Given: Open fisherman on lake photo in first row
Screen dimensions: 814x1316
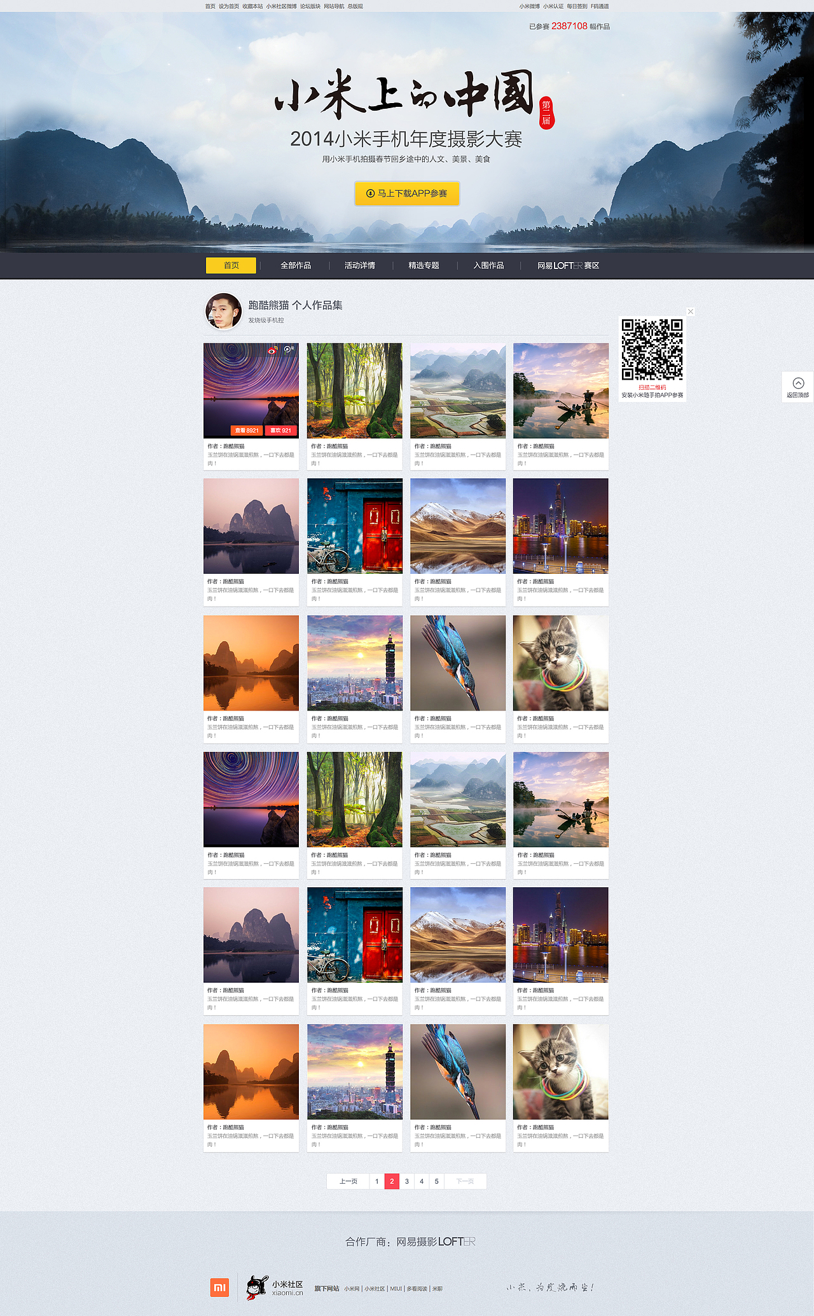Looking at the screenshot, I should pos(561,391).
